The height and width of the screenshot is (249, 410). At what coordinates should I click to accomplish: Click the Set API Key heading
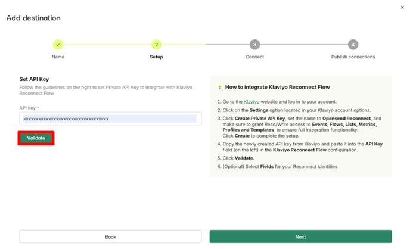34,79
